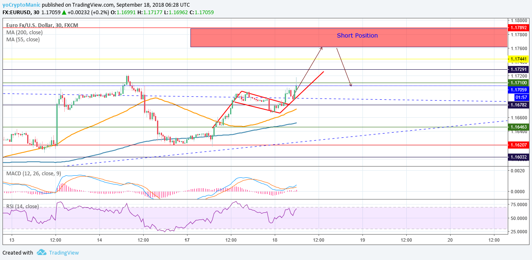Click the 0.0000 MACD axis value
The height and width of the screenshot is (260, 532).
(x=518, y=192)
